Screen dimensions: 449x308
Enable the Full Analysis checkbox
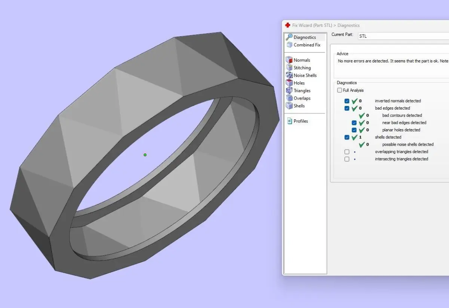(x=339, y=90)
